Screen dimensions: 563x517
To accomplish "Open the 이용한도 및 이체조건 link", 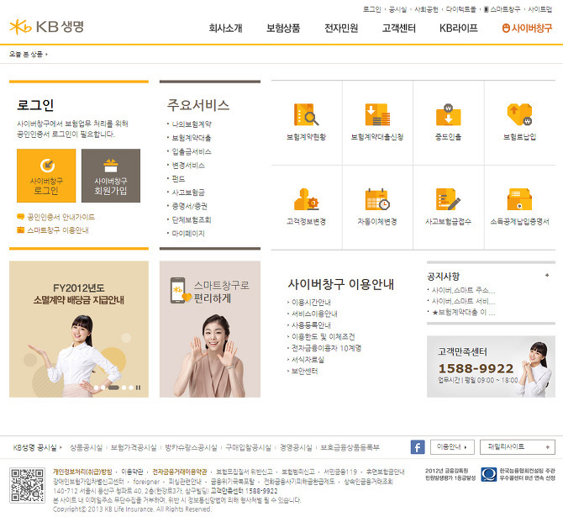I will [323, 336].
